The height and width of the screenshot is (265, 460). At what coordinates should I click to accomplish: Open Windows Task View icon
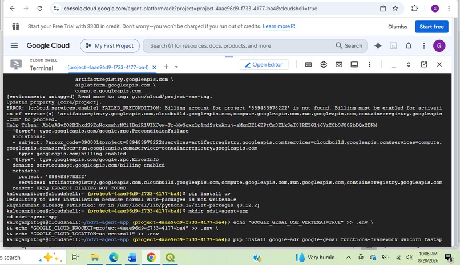[x=75, y=258]
